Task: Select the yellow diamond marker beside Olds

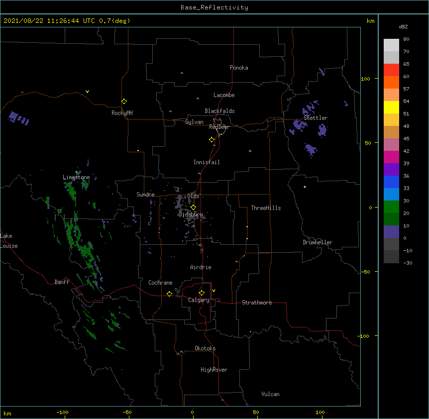Action: click(x=193, y=208)
